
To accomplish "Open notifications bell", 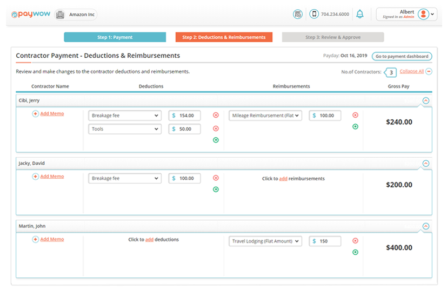I will [360, 14].
